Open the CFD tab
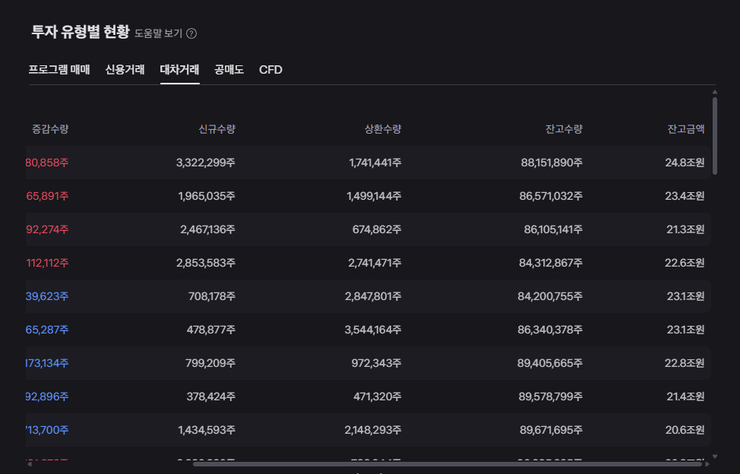Image resolution: width=740 pixels, height=474 pixels. coord(270,70)
